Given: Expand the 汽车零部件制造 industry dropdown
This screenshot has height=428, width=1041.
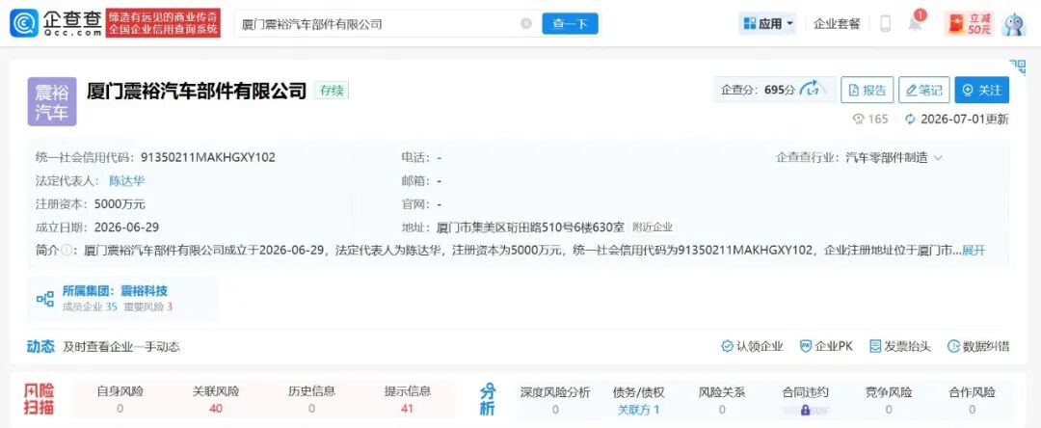Looking at the screenshot, I should 894,158.
